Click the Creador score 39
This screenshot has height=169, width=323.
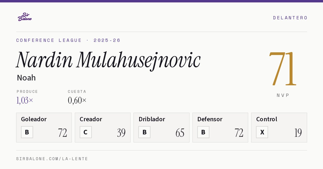pyautogui.click(x=121, y=133)
